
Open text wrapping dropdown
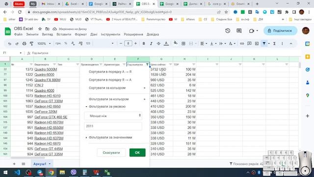click(222, 44)
